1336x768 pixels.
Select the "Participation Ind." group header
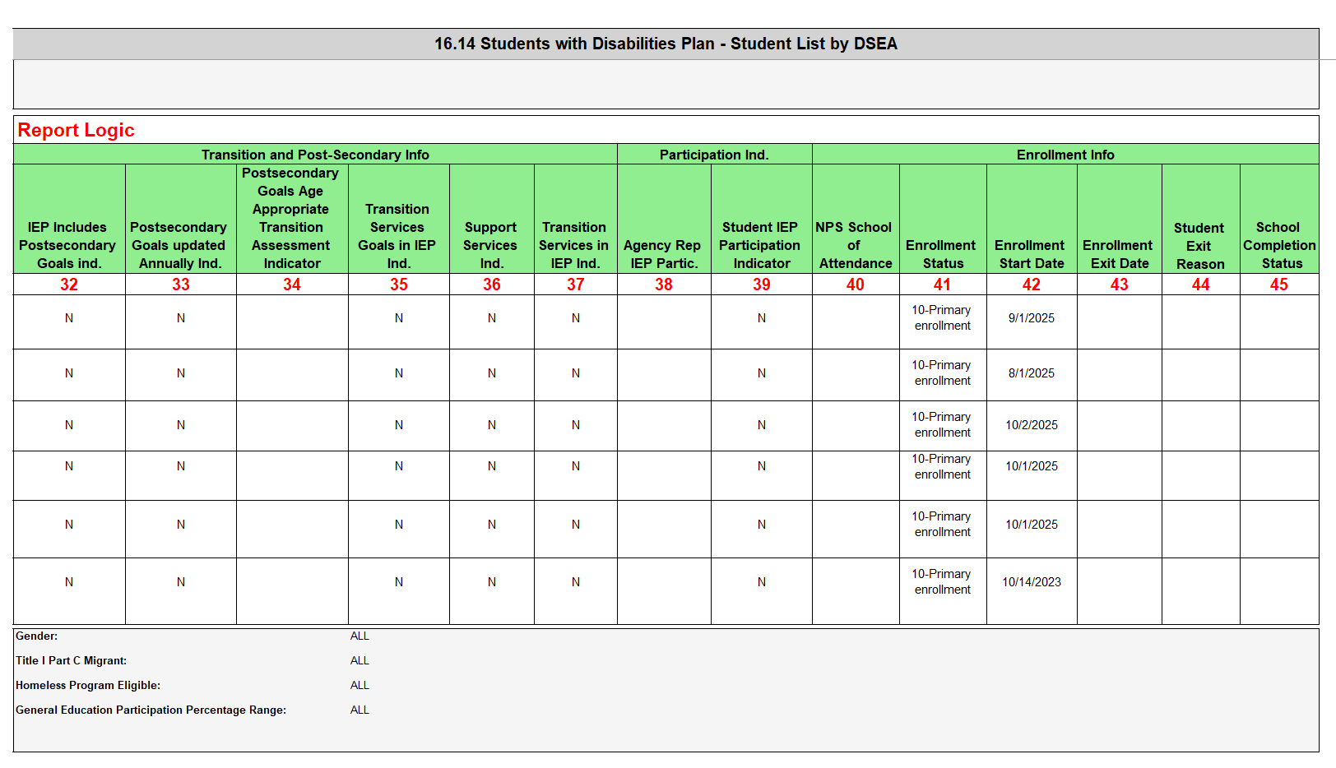click(x=713, y=155)
